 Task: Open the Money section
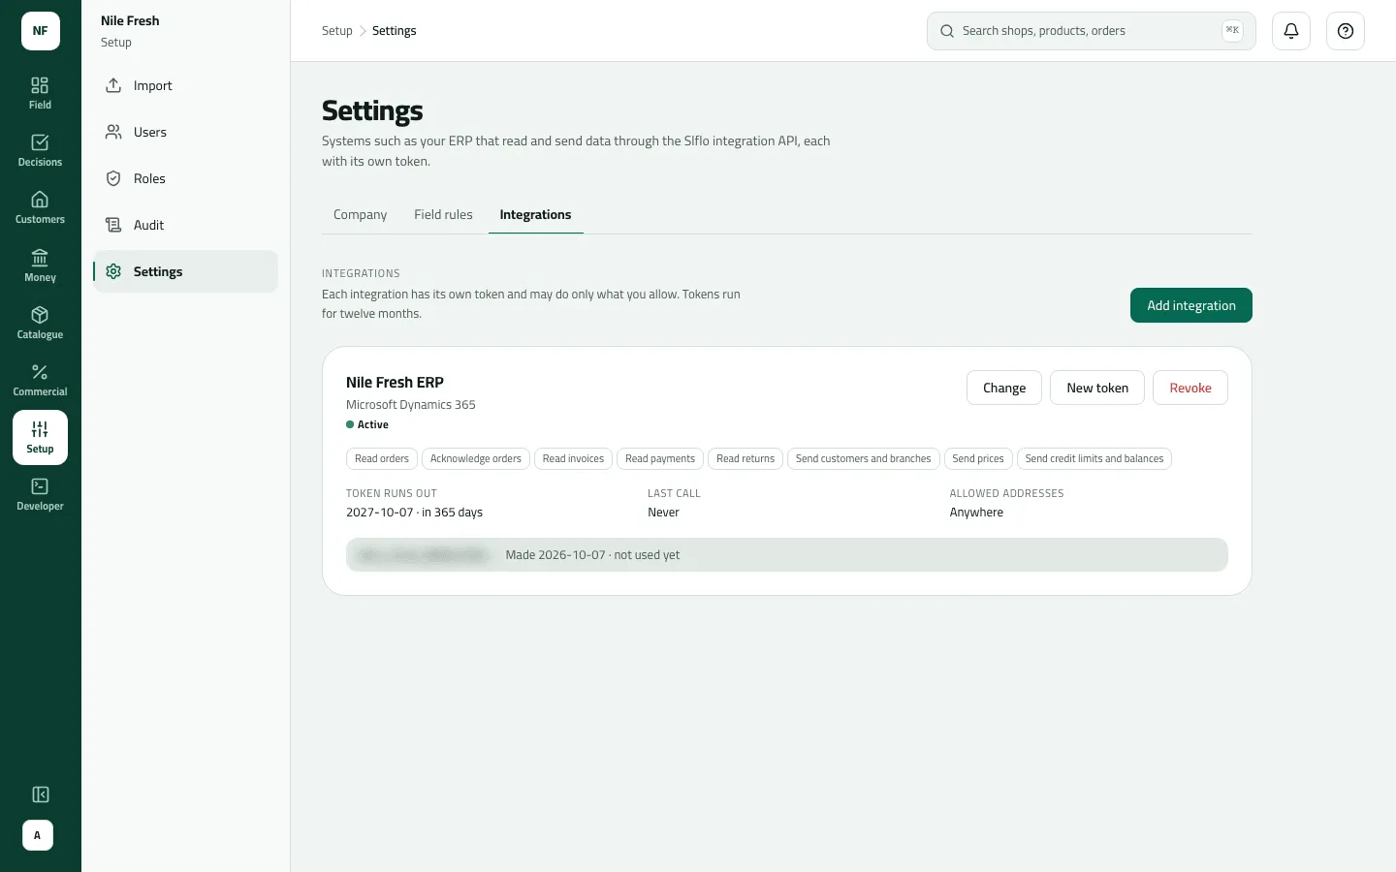(x=40, y=265)
